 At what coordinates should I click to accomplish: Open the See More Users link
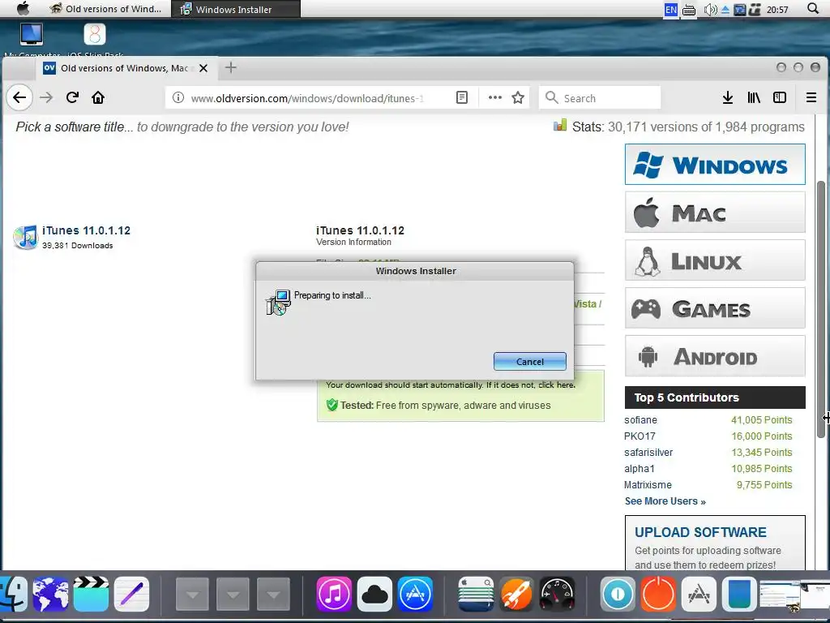(665, 501)
